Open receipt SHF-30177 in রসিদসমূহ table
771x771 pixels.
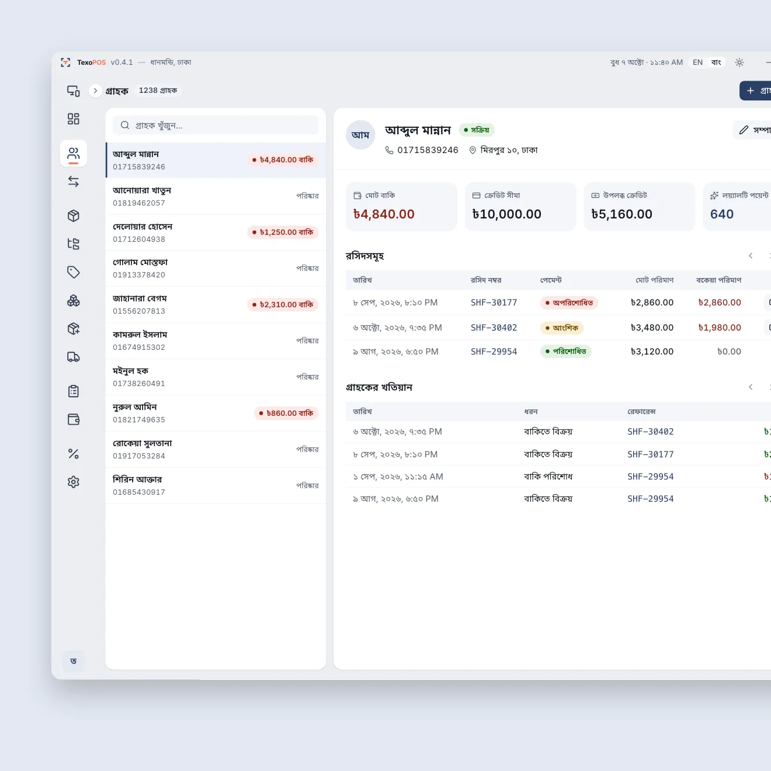coord(494,303)
